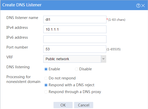This screenshot has width=148, height=109.
Task: Click the DNS listener name label
Action: click(x=22, y=18)
